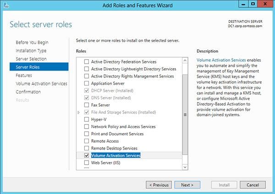Open Volume Activation Services wizard step
Screen dimensions: 275x194
point(41,84)
